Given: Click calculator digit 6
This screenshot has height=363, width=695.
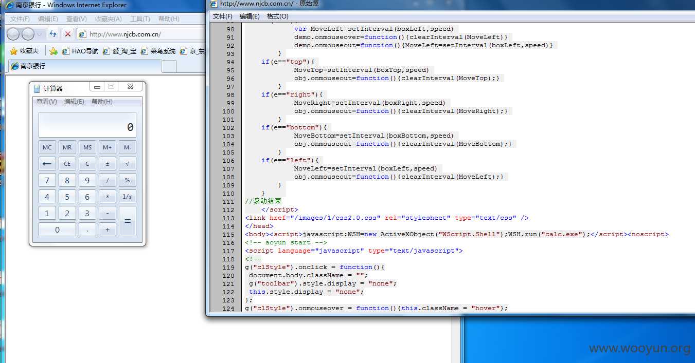Looking at the screenshot, I should click(87, 197).
